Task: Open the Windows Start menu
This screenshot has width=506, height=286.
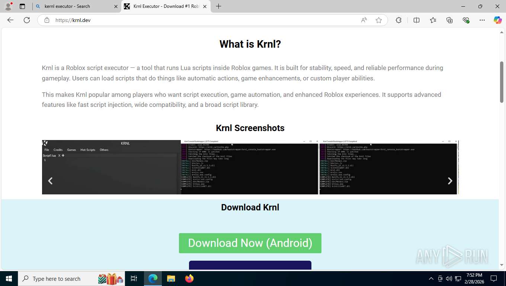Action: pos(9,279)
